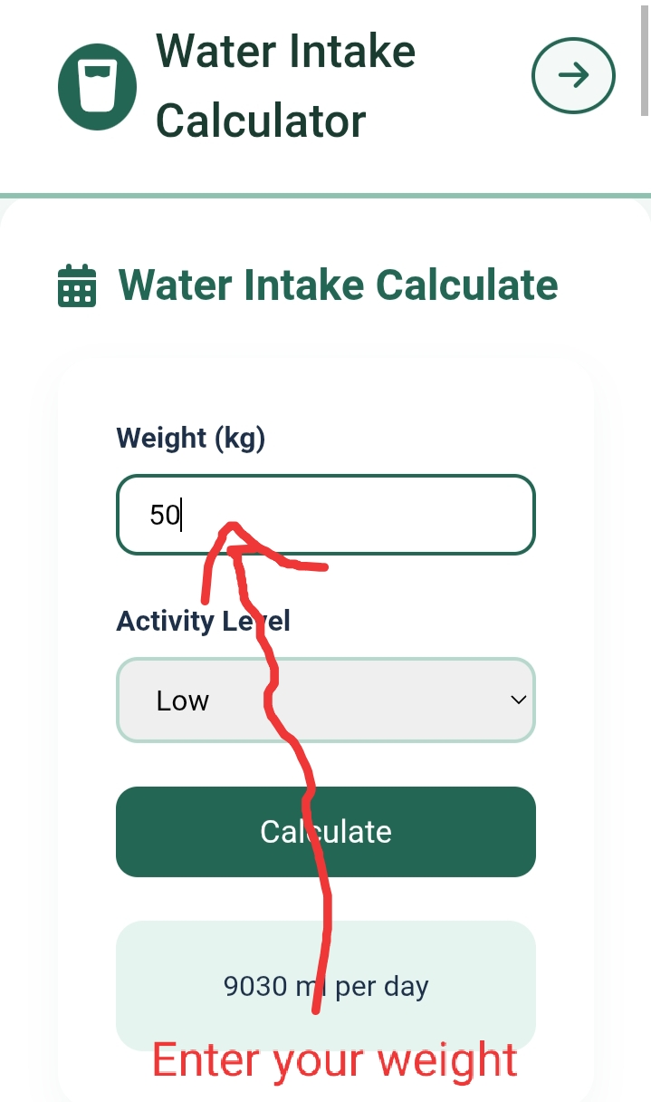Click the Water Intake Calculator title
This screenshot has height=1102, width=651.
[285, 84]
